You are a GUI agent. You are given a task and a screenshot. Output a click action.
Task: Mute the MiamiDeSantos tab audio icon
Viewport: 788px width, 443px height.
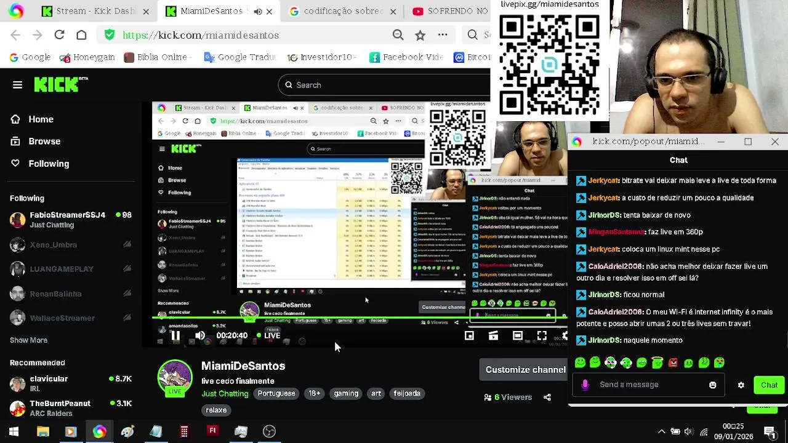tap(257, 11)
